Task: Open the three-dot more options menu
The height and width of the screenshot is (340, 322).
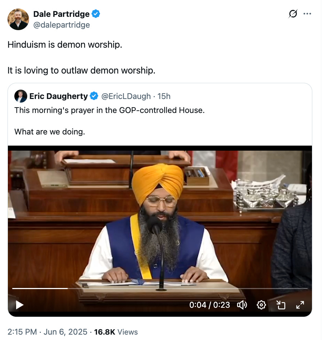Action: pyautogui.click(x=307, y=14)
